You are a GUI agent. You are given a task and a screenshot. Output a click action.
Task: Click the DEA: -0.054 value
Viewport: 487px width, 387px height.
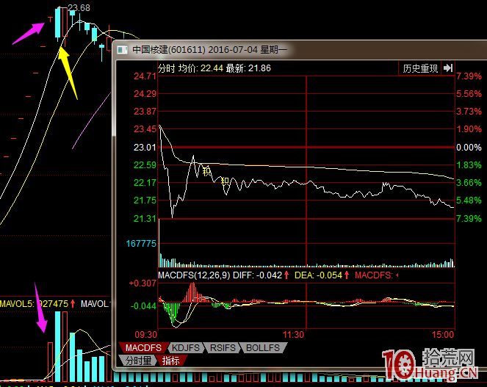click(x=318, y=275)
